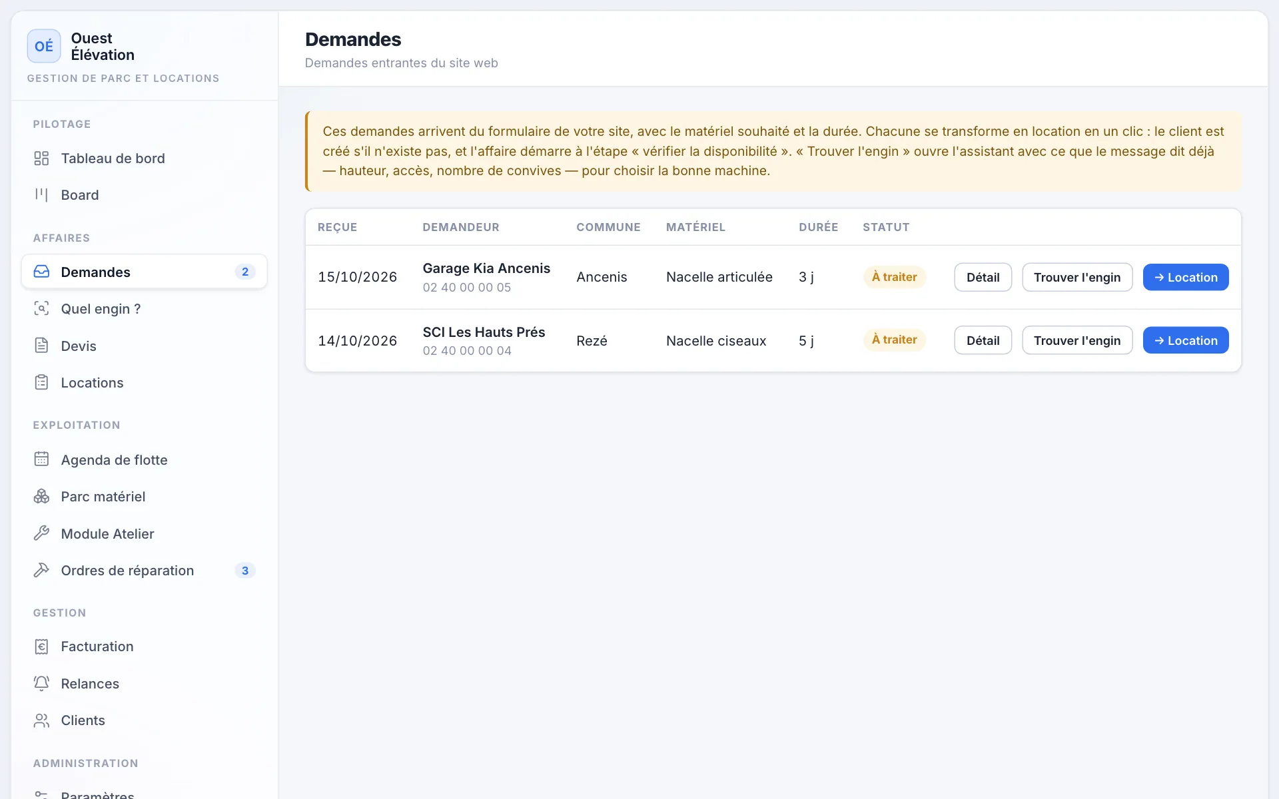Click the OÉ company logo badge
The height and width of the screenshot is (799, 1279).
pyautogui.click(x=44, y=46)
